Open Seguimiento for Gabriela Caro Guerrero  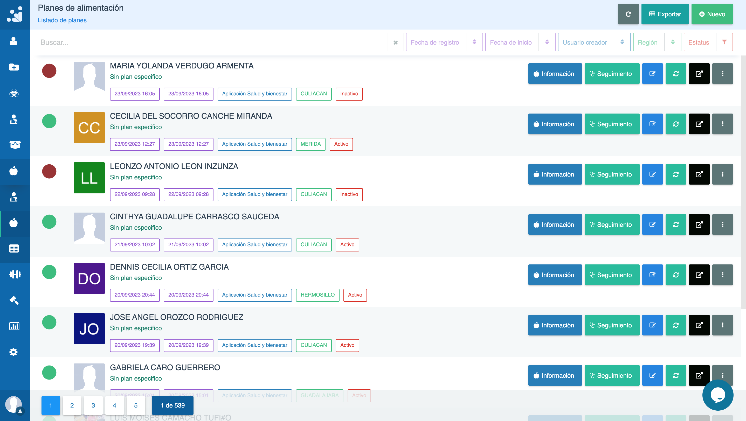(612, 376)
